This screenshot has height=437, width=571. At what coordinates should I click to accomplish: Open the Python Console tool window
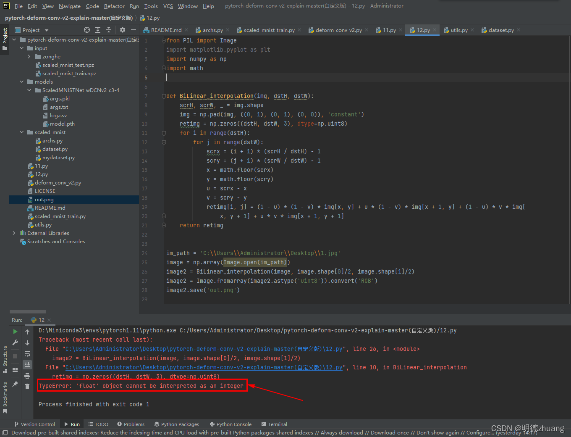230,424
